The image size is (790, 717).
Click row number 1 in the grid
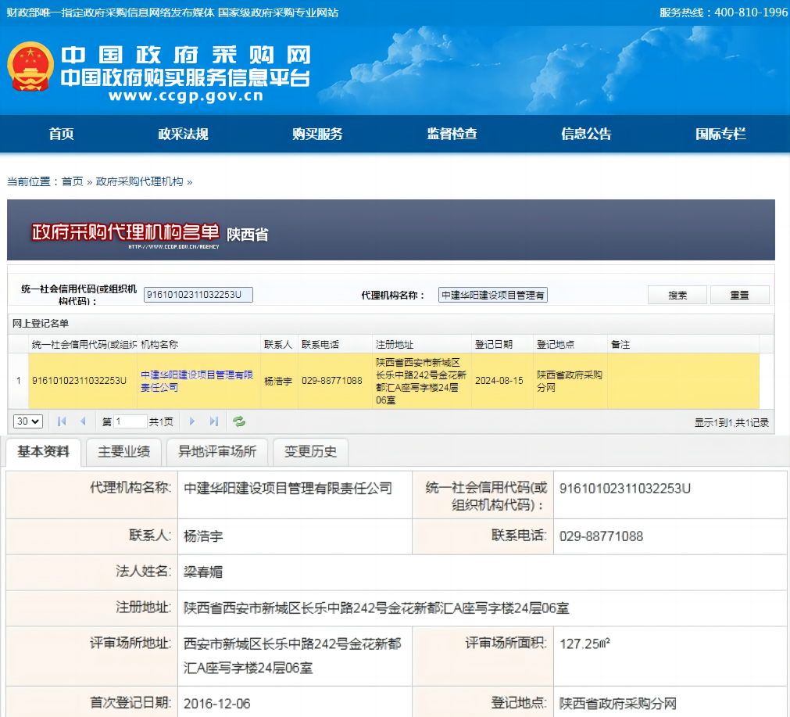point(19,381)
